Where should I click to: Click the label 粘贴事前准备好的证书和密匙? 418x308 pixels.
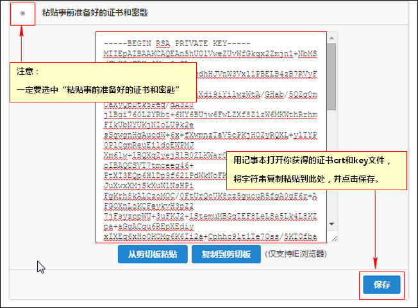point(95,13)
